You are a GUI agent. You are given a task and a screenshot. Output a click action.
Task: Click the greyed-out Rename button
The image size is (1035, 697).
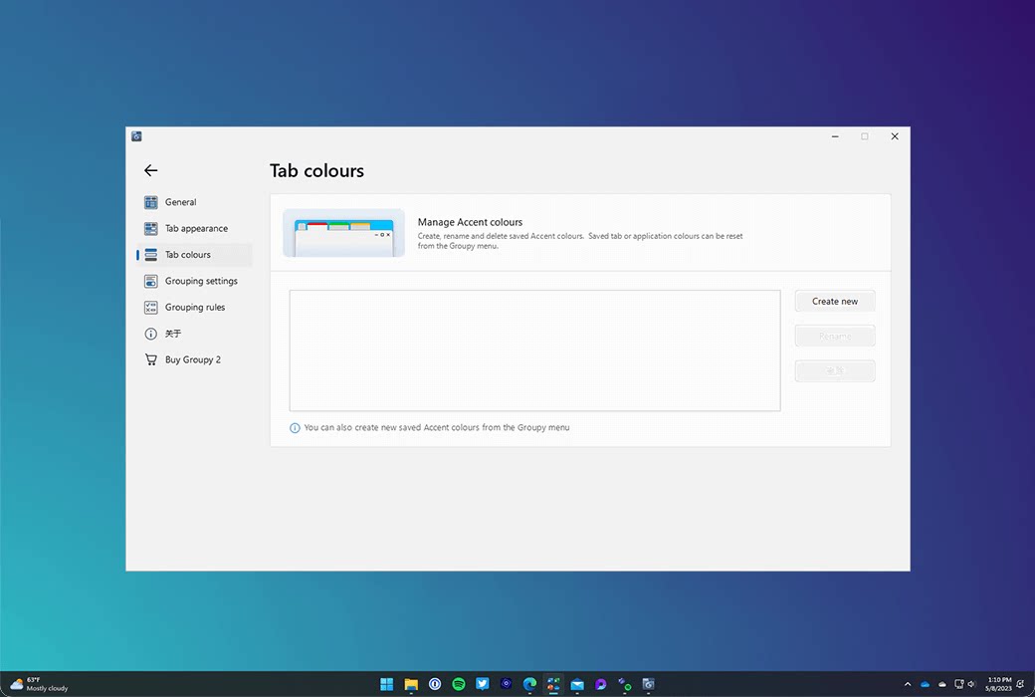834,337
